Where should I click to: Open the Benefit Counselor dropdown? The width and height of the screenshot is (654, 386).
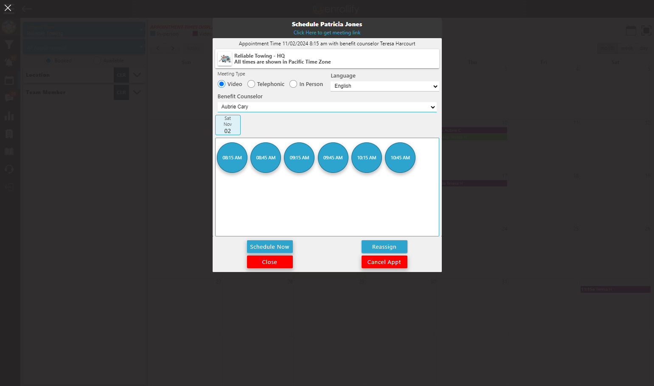327,107
